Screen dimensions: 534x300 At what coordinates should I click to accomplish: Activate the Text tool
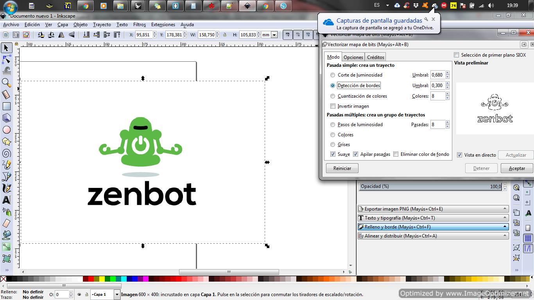(x=6, y=200)
